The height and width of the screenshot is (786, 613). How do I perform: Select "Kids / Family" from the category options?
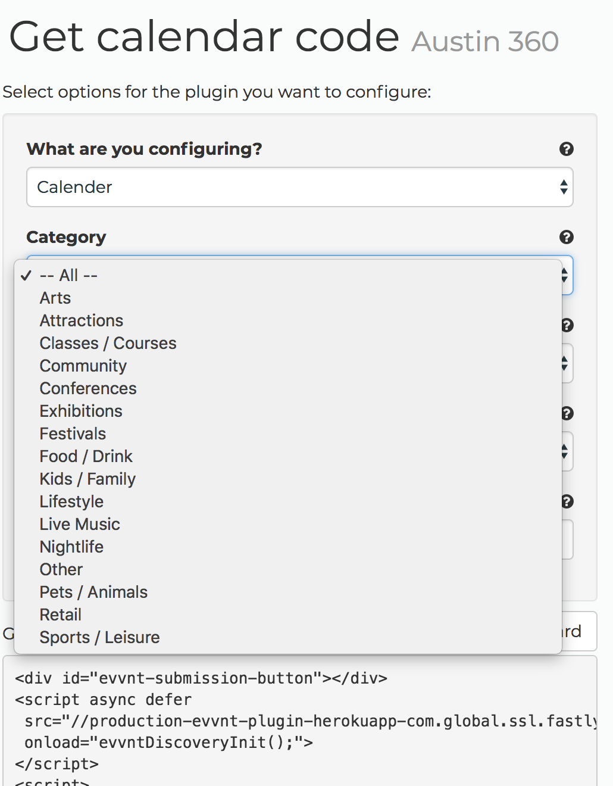[x=87, y=479]
